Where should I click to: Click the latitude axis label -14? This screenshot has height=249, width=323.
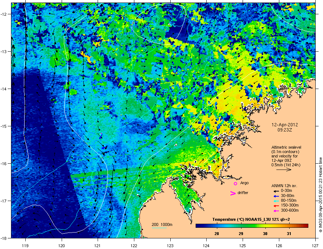[4, 89]
